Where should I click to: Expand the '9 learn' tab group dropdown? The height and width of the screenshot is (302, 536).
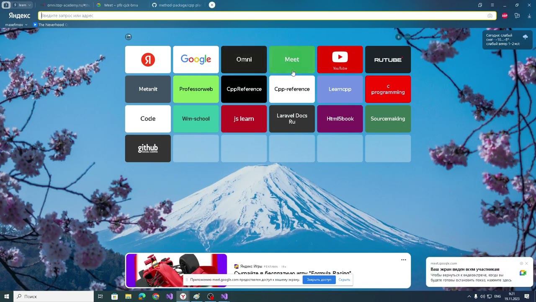coord(22,5)
